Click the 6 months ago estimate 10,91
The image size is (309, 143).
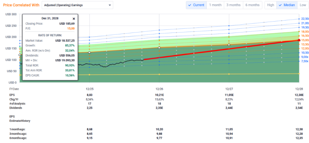point(229,138)
